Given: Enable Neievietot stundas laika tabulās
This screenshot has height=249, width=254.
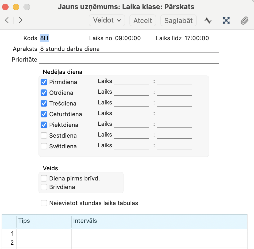Looking at the screenshot, I should 44,203.
